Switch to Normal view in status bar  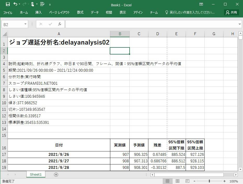tap(168, 181)
